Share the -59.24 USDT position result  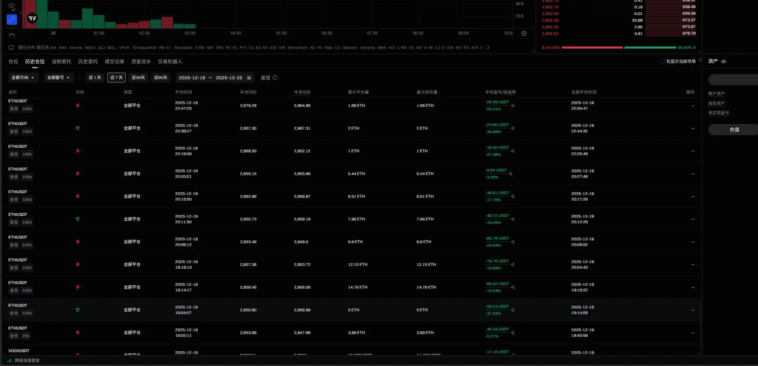513,310
